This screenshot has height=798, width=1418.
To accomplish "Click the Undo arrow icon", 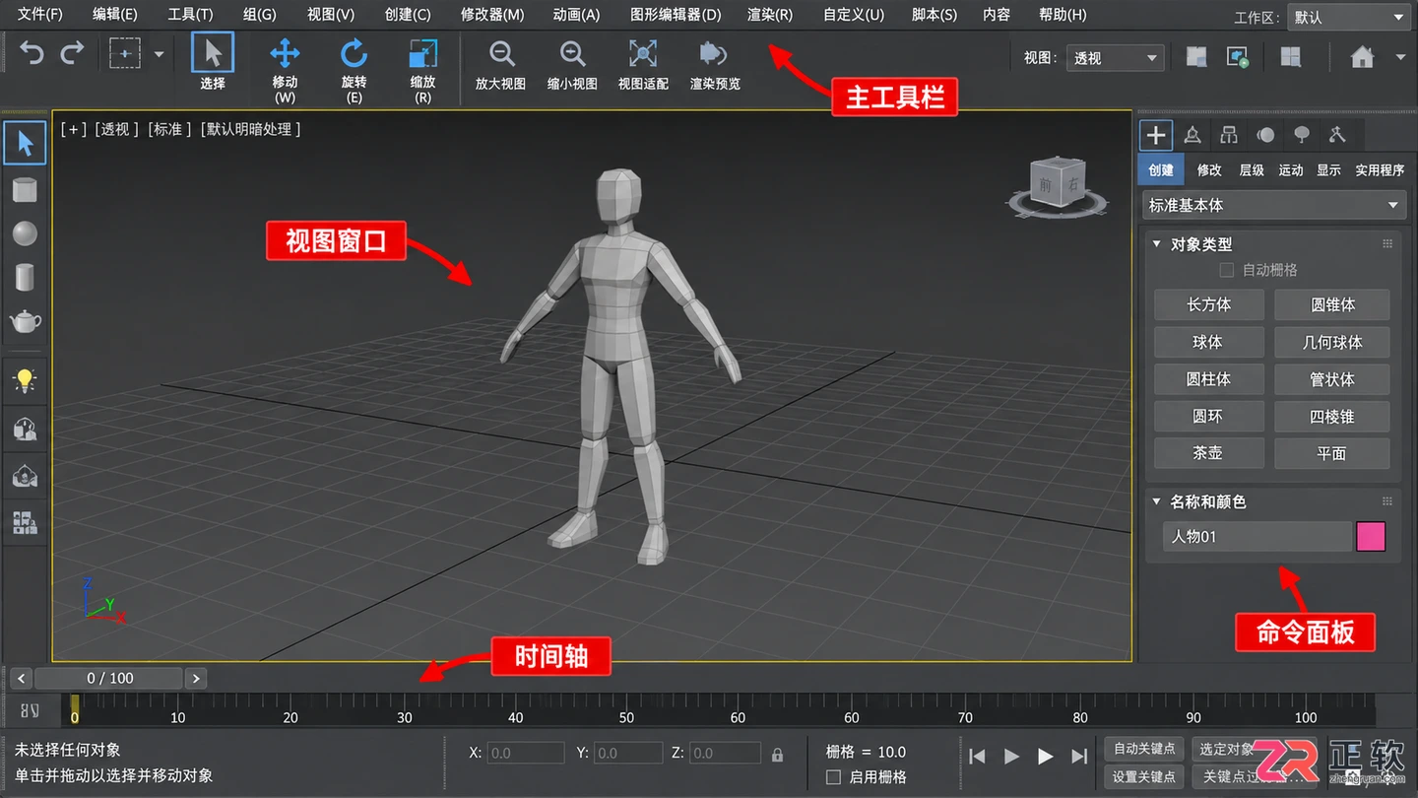I will 32,53.
